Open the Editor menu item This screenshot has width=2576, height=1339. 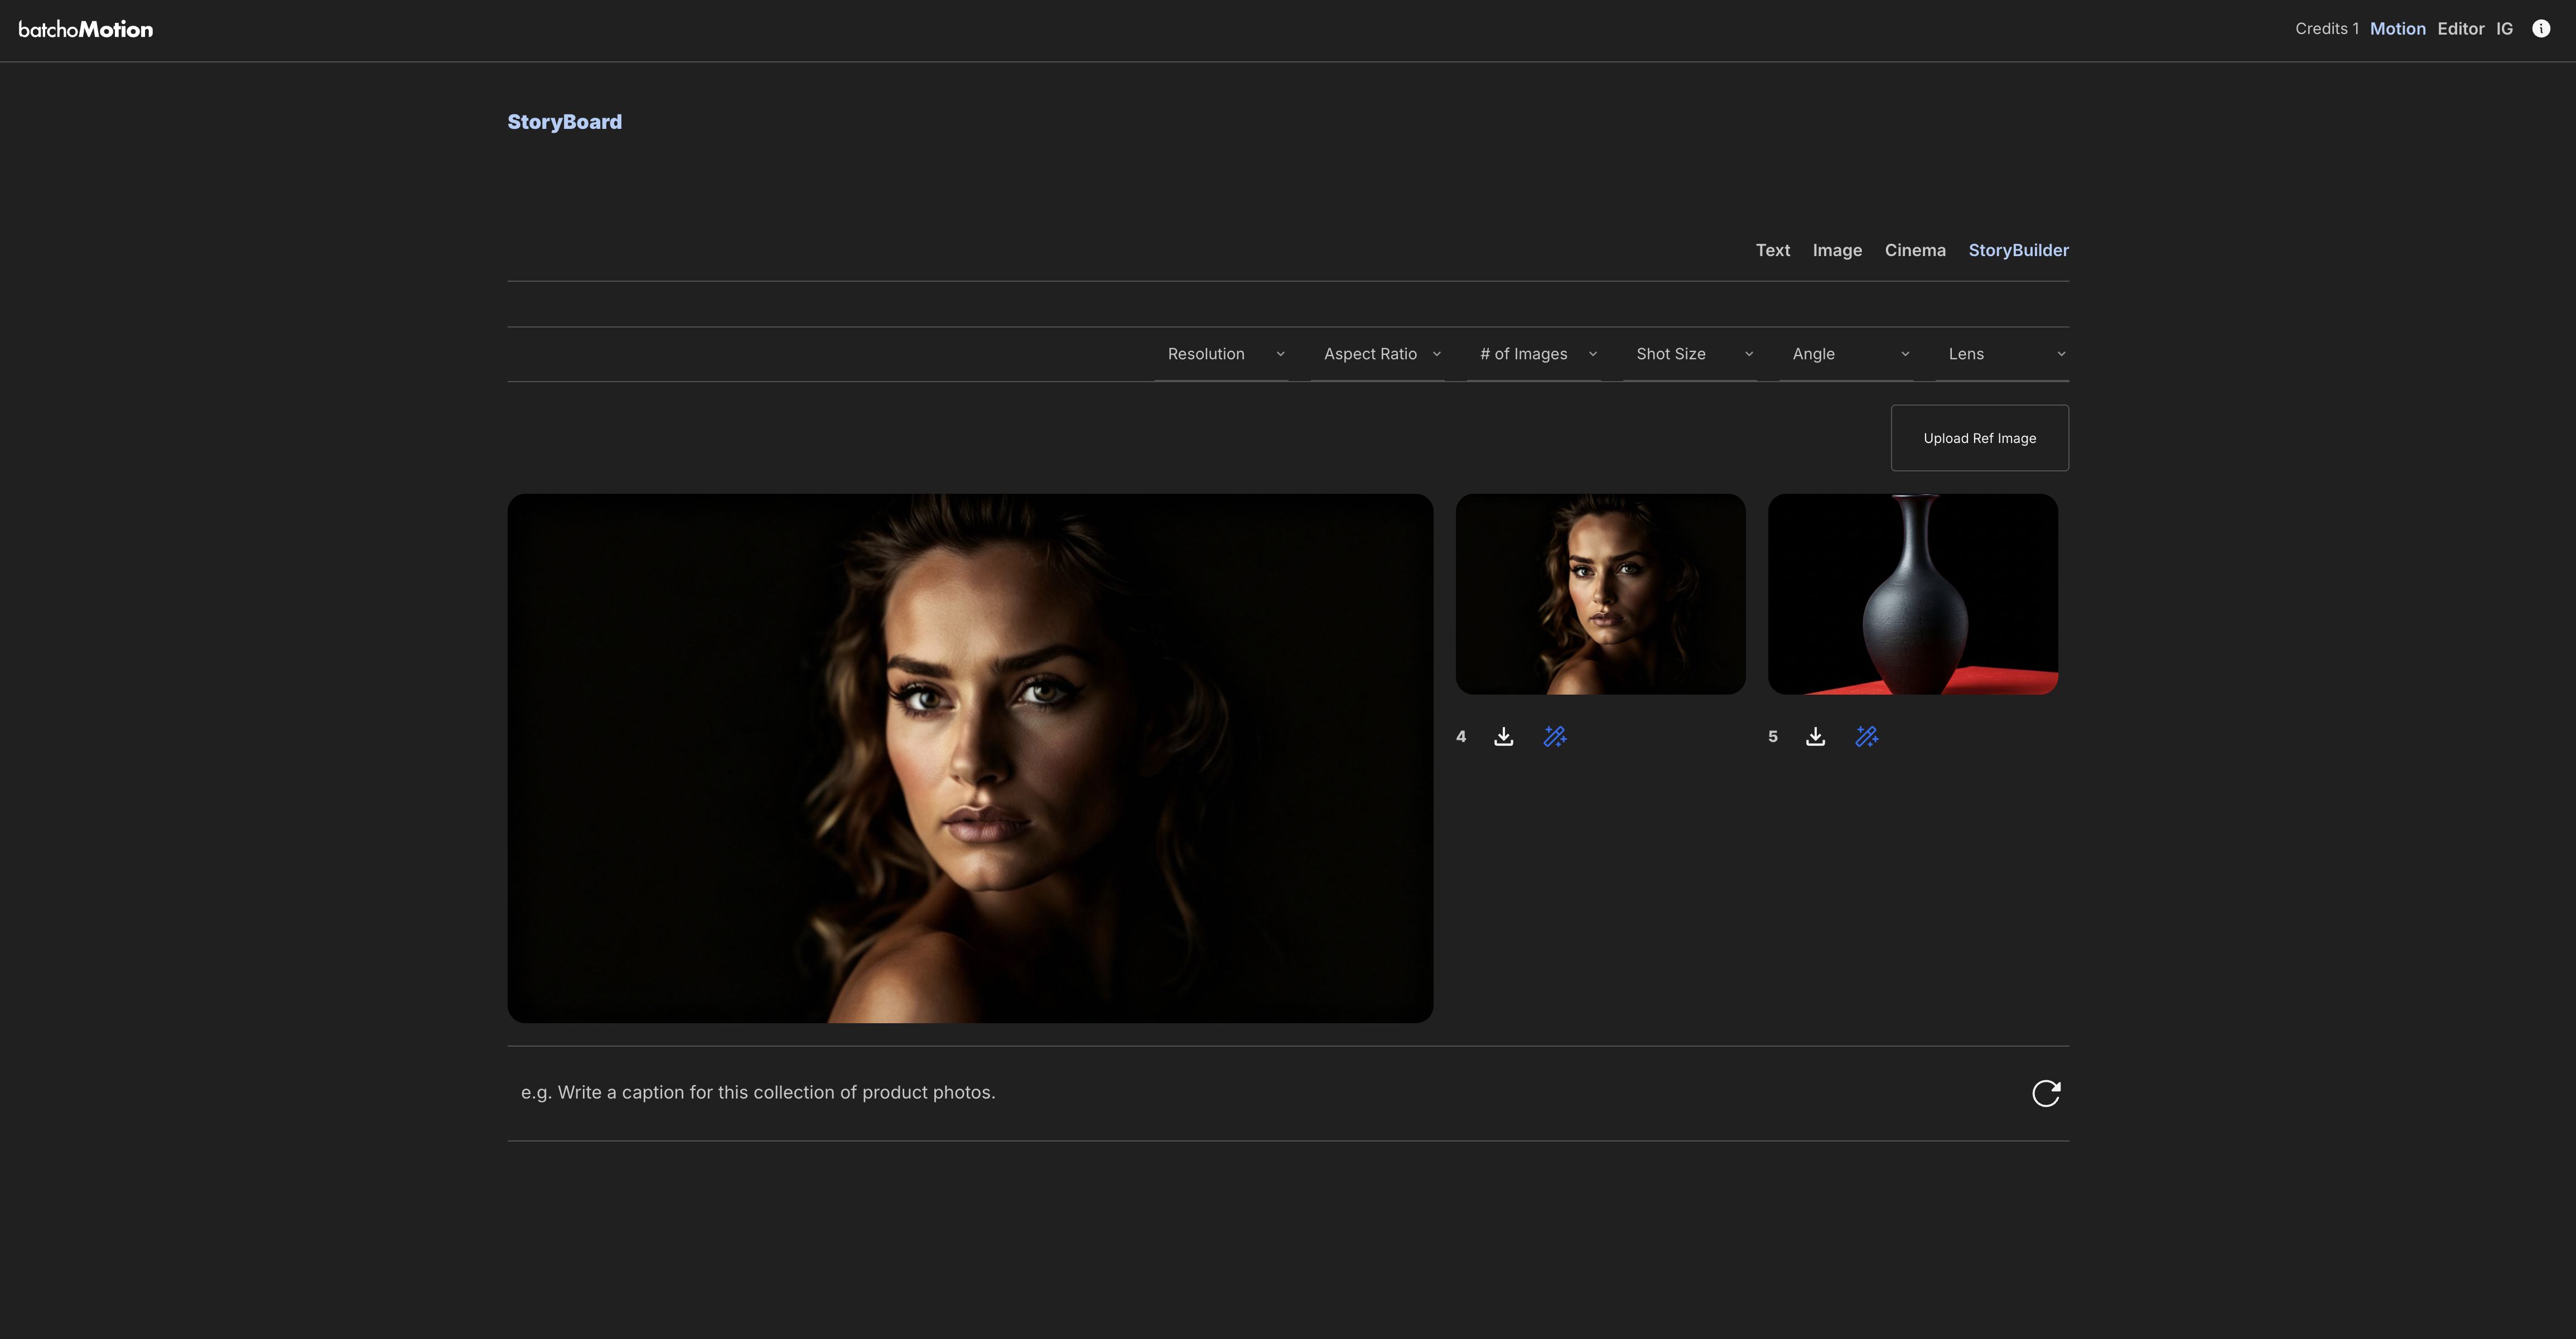coord(2460,28)
